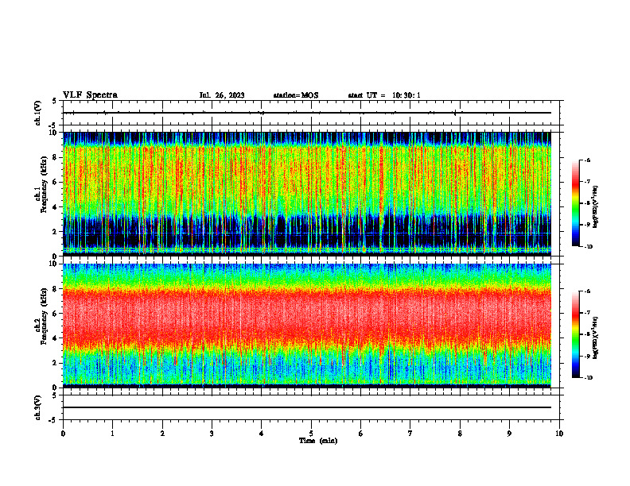Click the ch.3 flat voltage trace line

click(x=307, y=407)
